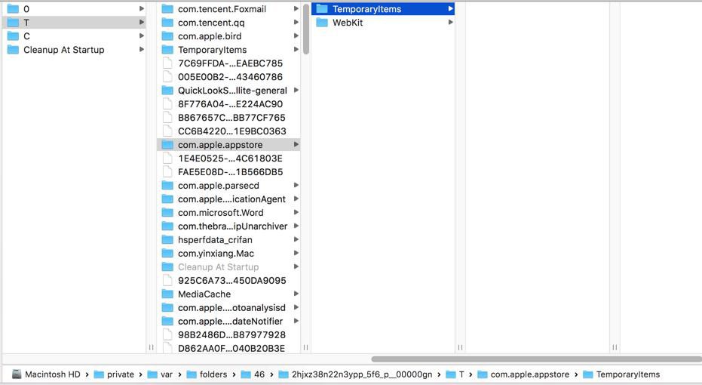Click the first column's width handle
The image size is (702, 385).
(x=151, y=347)
